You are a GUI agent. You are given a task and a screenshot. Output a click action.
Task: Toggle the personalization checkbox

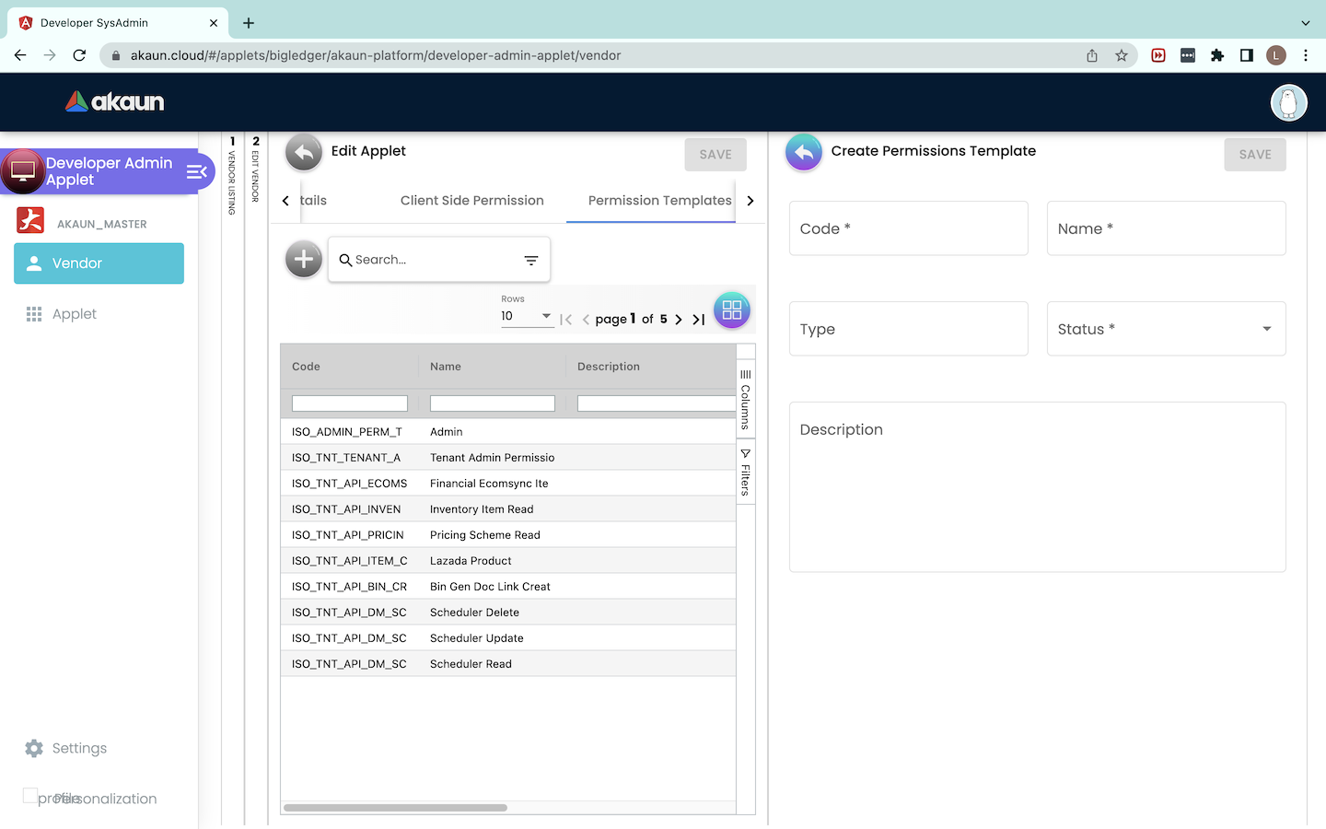click(x=30, y=796)
